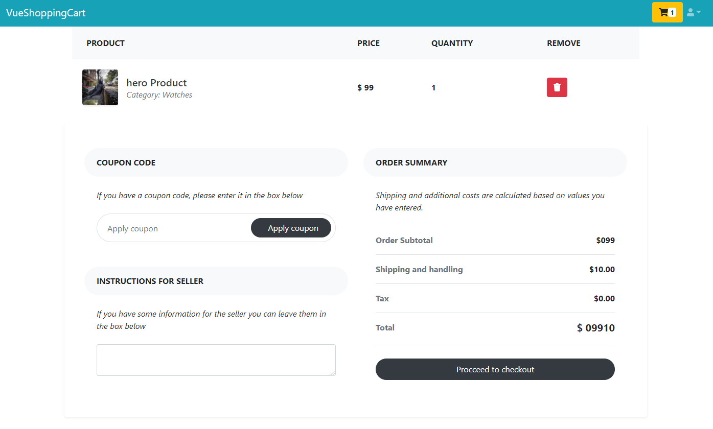Image resolution: width=713 pixels, height=429 pixels.
Task: Click the ORDER SUMMARY heading
Action: (x=411, y=162)
